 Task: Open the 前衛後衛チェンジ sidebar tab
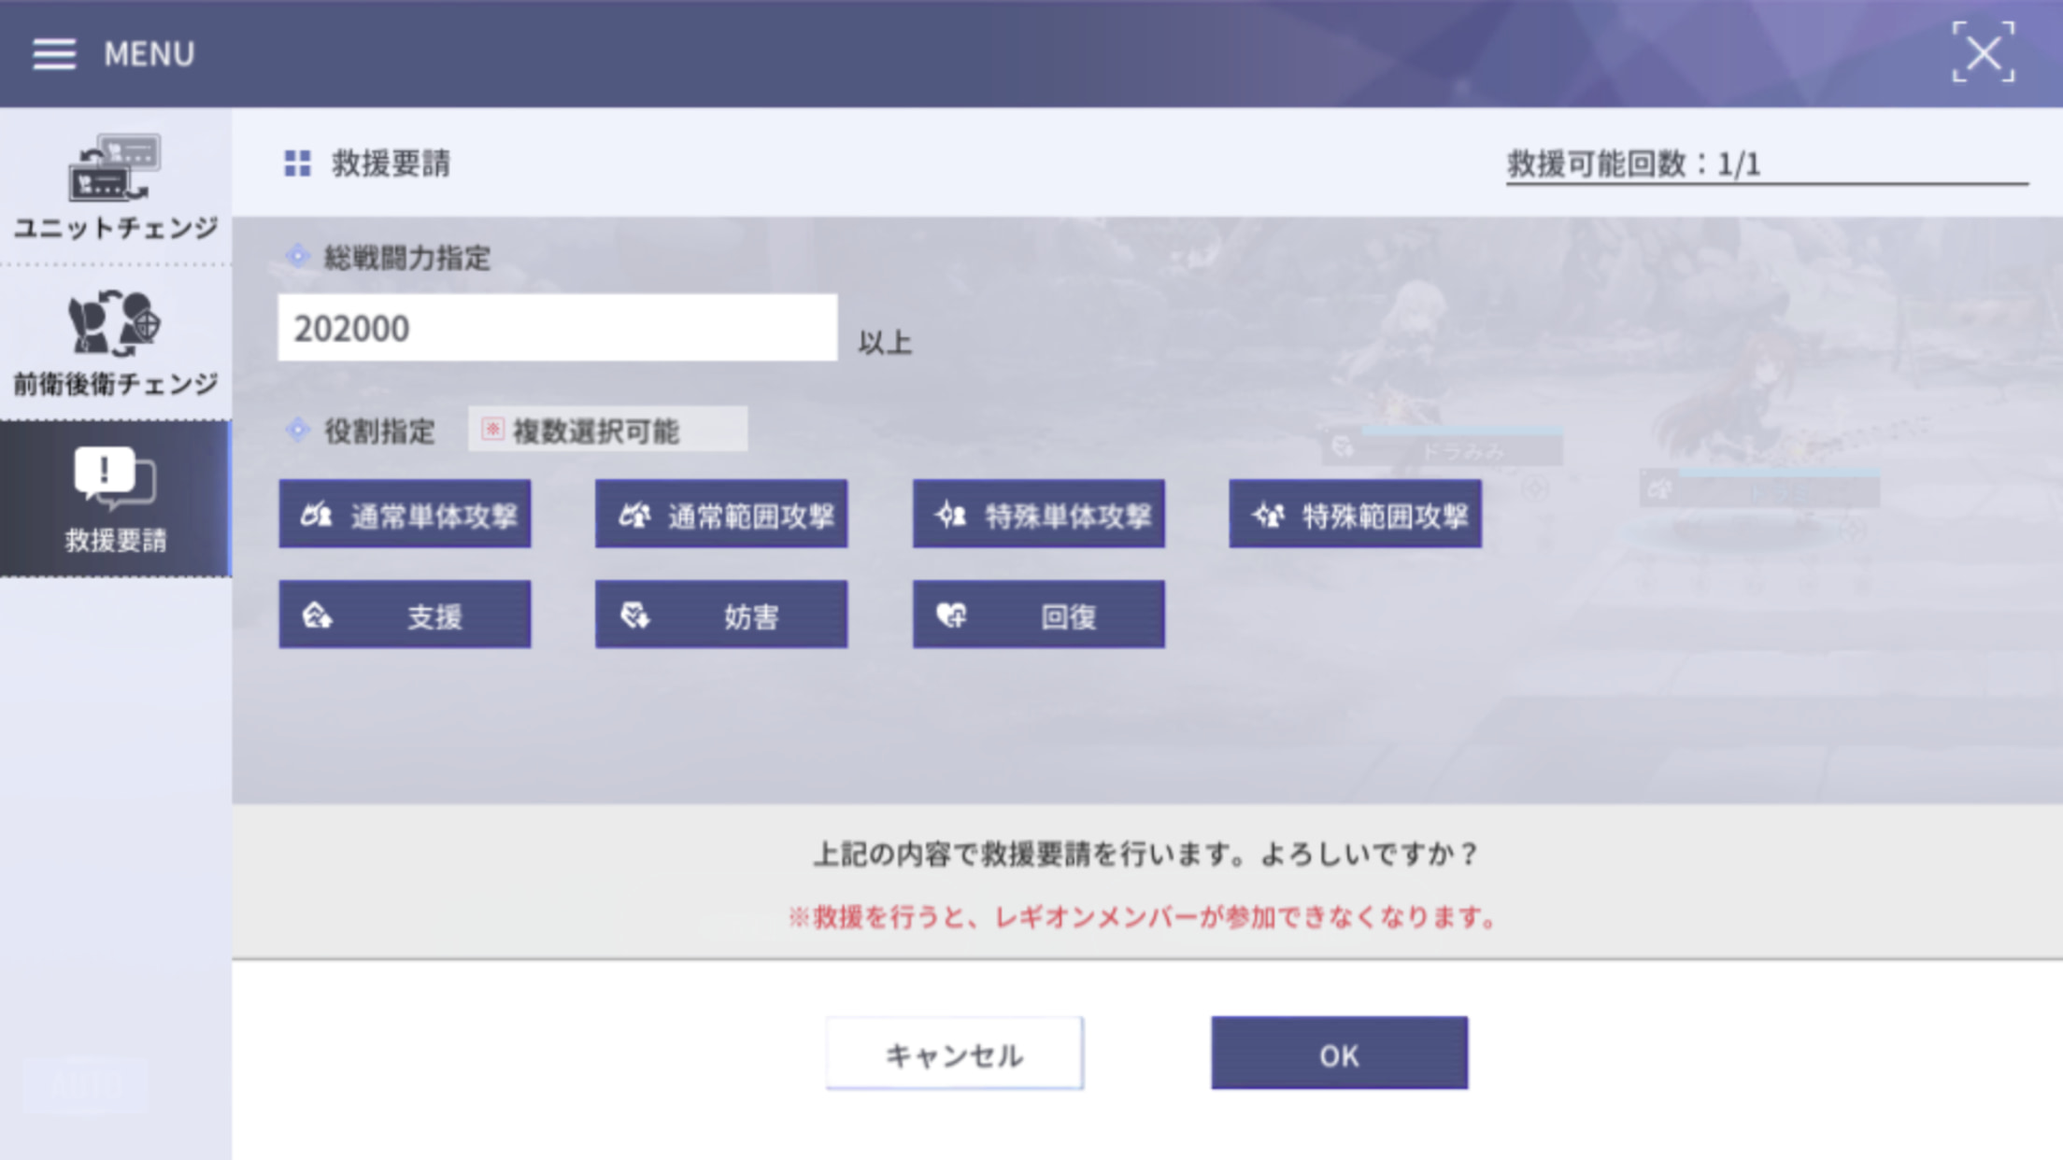click(116, 344)
